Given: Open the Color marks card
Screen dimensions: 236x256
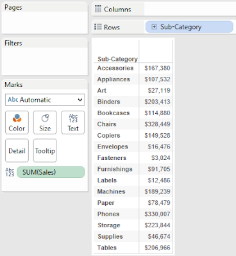Looking at the screenshot, I should tap(17, 122).
